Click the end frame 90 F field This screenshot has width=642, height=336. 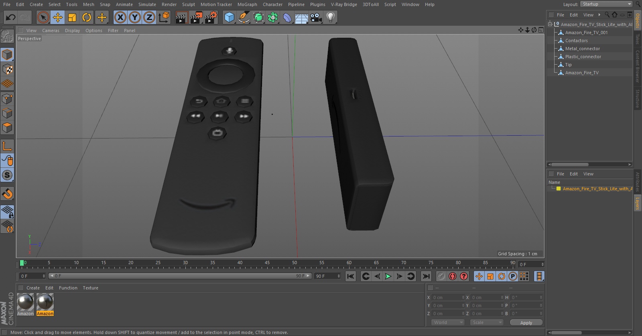pyautogui.click(x=327, y=276)
